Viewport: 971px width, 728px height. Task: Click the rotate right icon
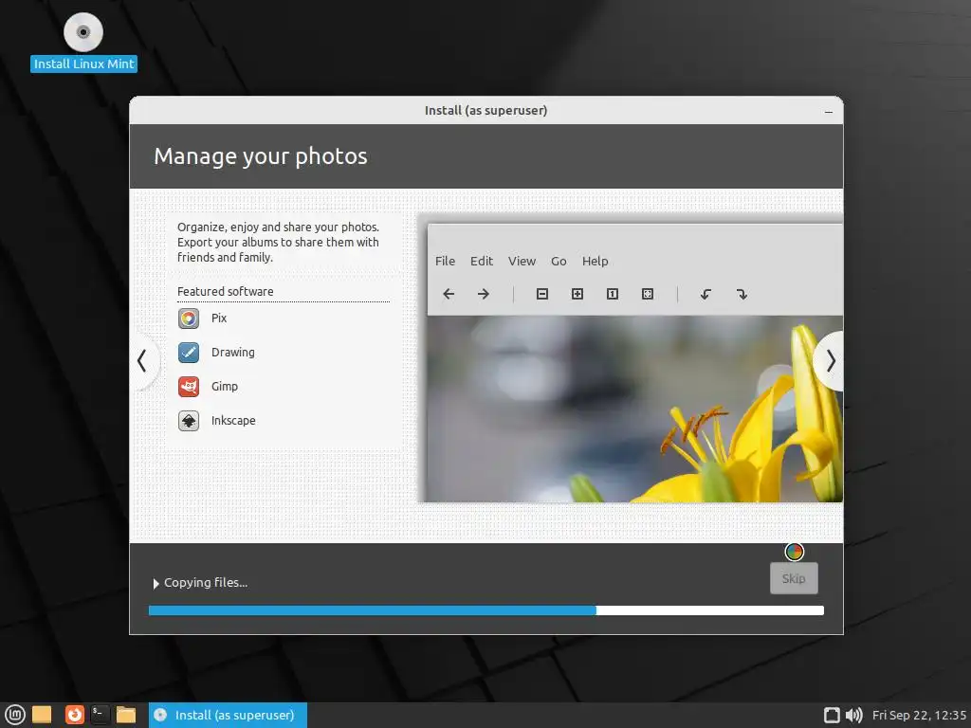[742, 294]
